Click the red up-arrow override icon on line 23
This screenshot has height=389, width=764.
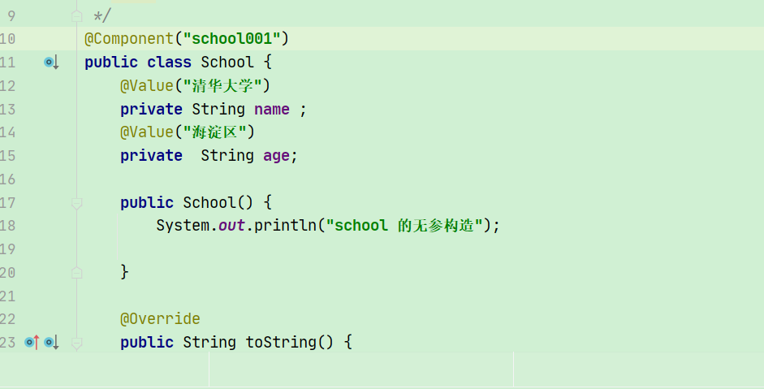pyautogui.click(x=32, y=343)
